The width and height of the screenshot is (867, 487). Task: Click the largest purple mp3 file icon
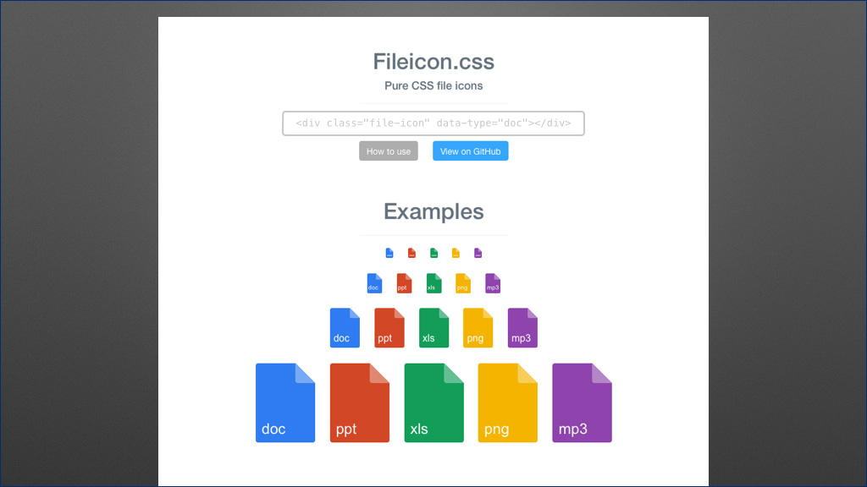tap(582, 402)
